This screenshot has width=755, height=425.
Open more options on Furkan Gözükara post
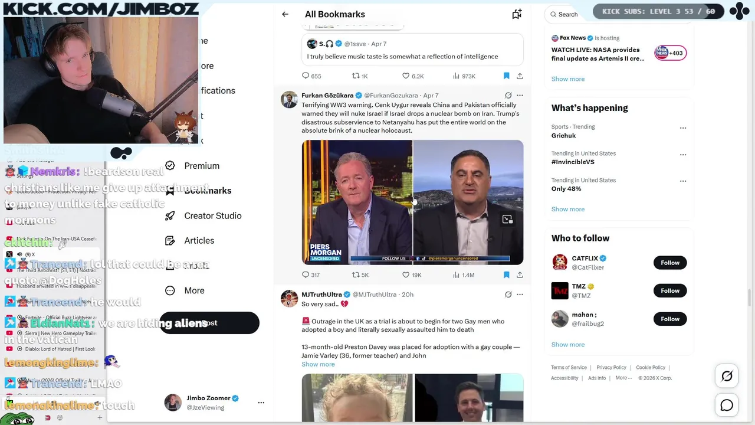(x=520, y=95)
